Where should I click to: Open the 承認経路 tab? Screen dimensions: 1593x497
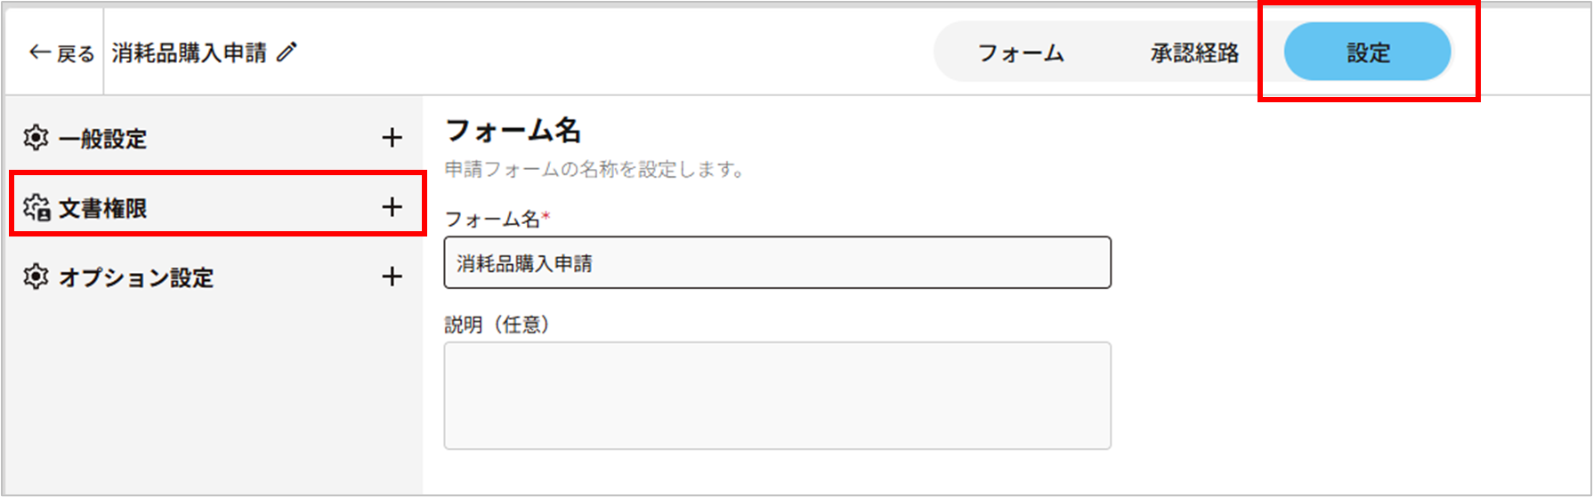point(1194,53)
